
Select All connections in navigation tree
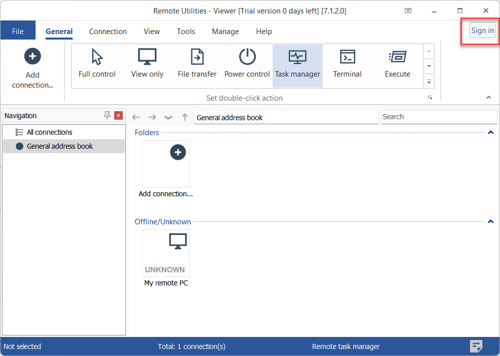49,132
